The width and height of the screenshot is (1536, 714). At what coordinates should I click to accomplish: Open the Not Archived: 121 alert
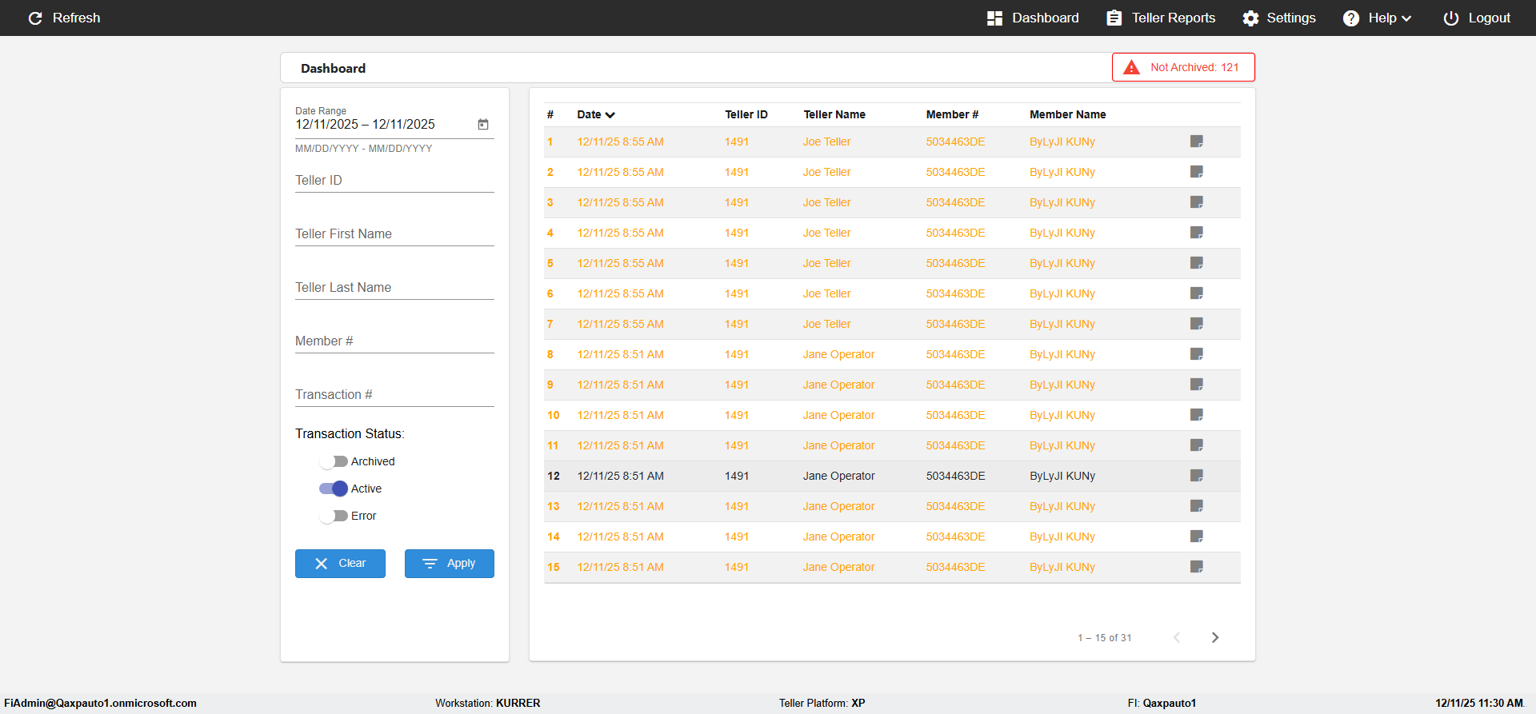[x=1183, y=67]
